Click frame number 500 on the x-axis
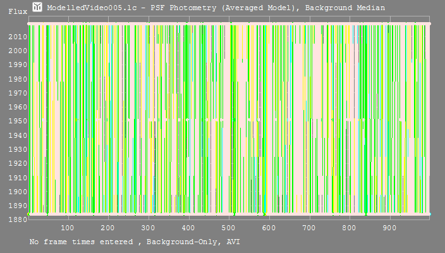This screenshot has width=445, height=253. point(228,228)
